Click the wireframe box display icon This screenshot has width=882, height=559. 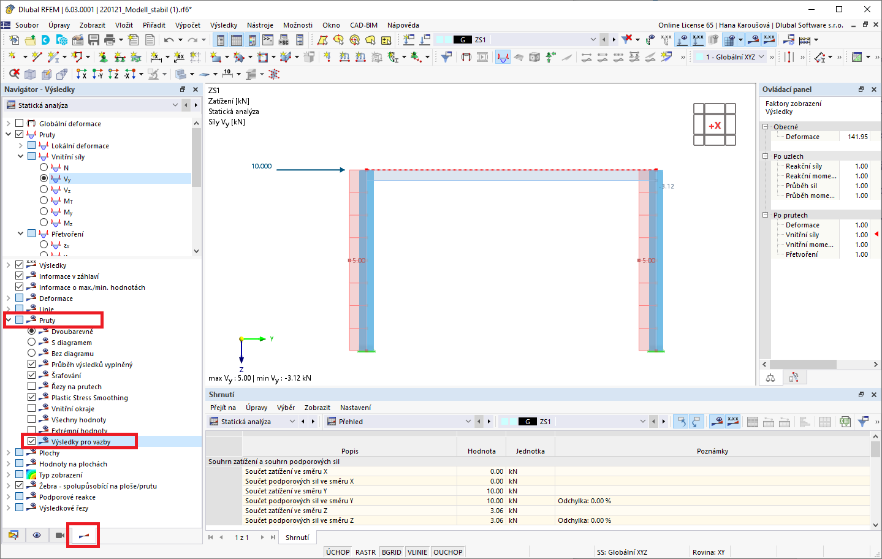point(30,74)
